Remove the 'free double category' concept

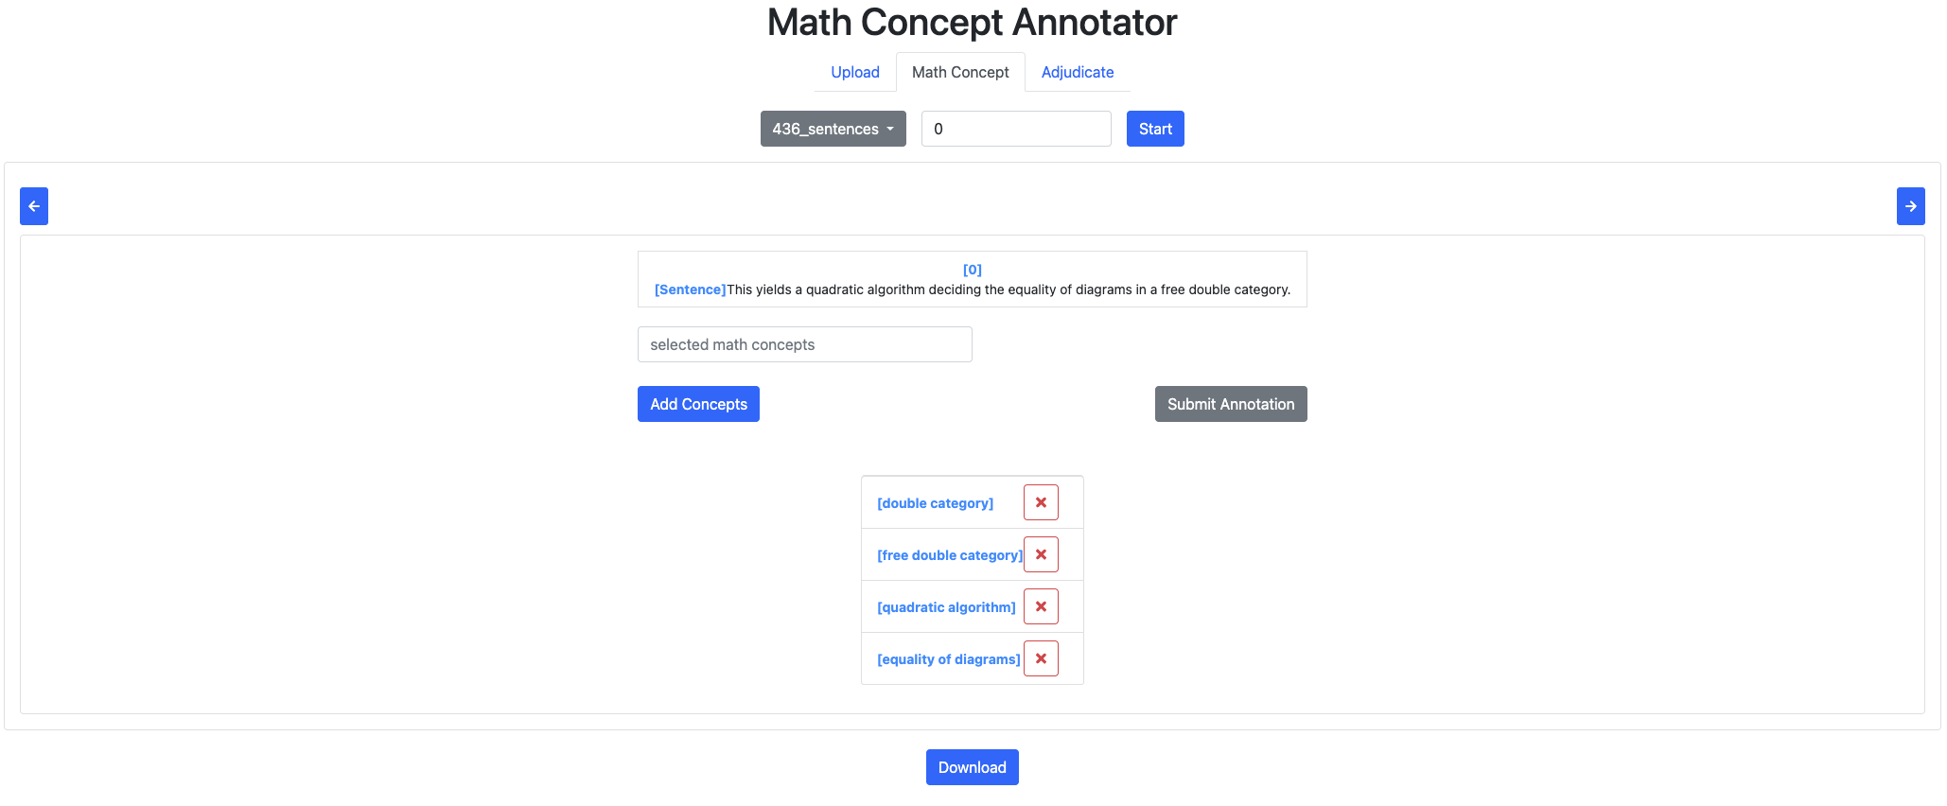1041,554
